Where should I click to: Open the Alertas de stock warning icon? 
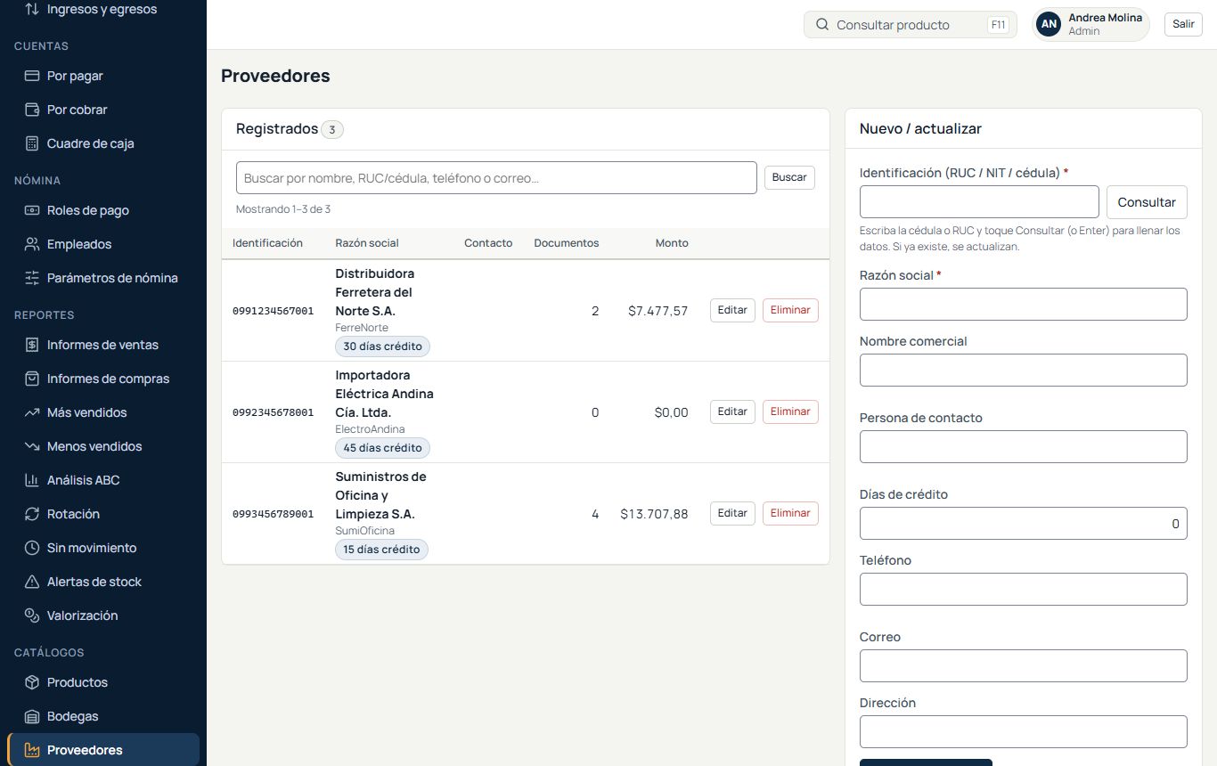[x=32, y=582]
